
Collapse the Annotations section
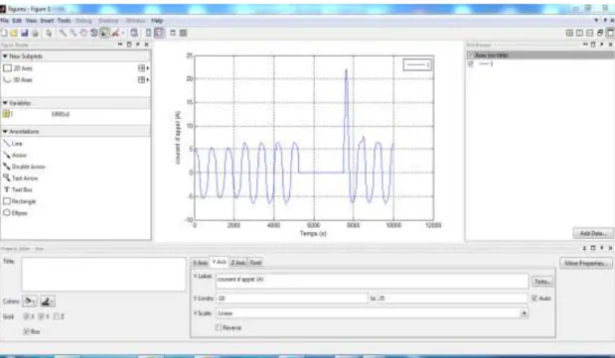pyautogui.click(x=5, y=132)
